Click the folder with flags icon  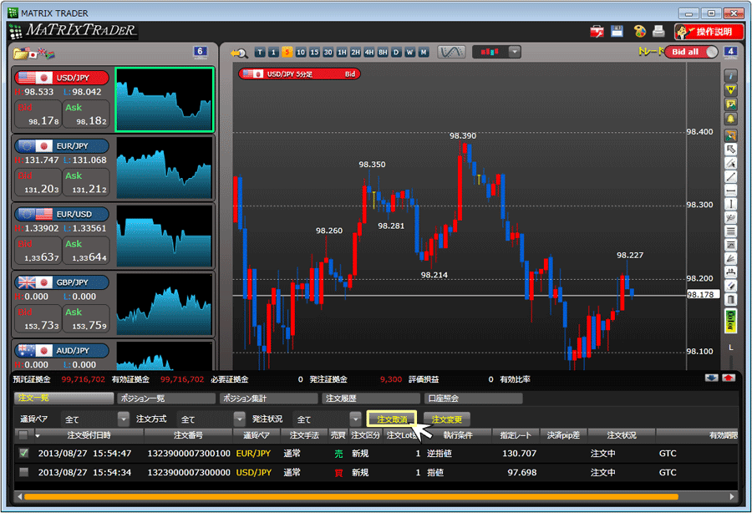pyautogui.click(x=33, y=53)
